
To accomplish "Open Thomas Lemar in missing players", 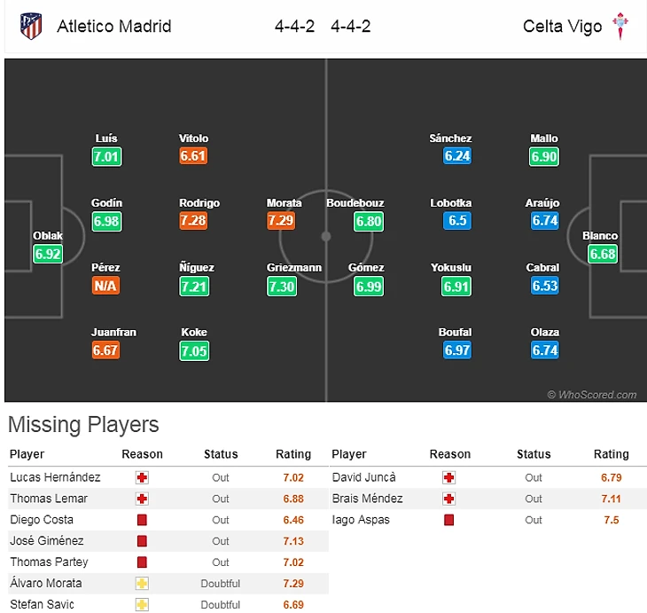I will pyautogui.click(x=49, y=499).
